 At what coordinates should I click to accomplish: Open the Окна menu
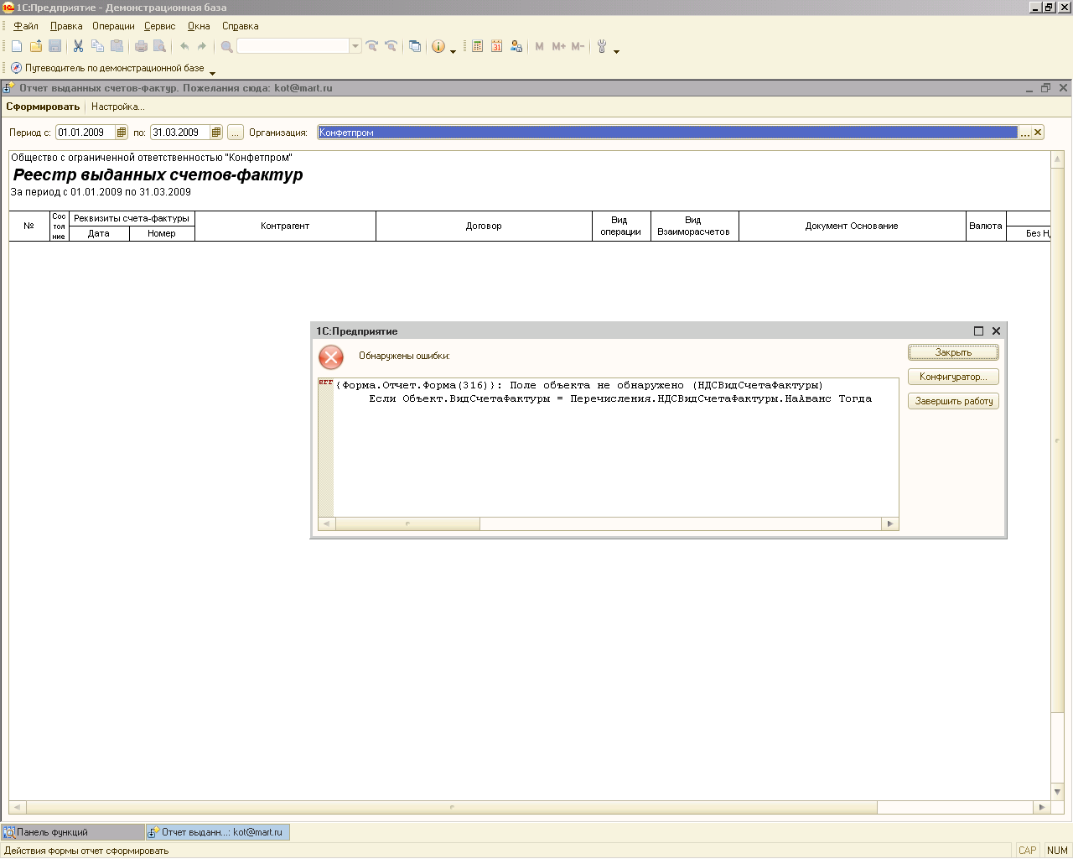(x=199, y=26)
